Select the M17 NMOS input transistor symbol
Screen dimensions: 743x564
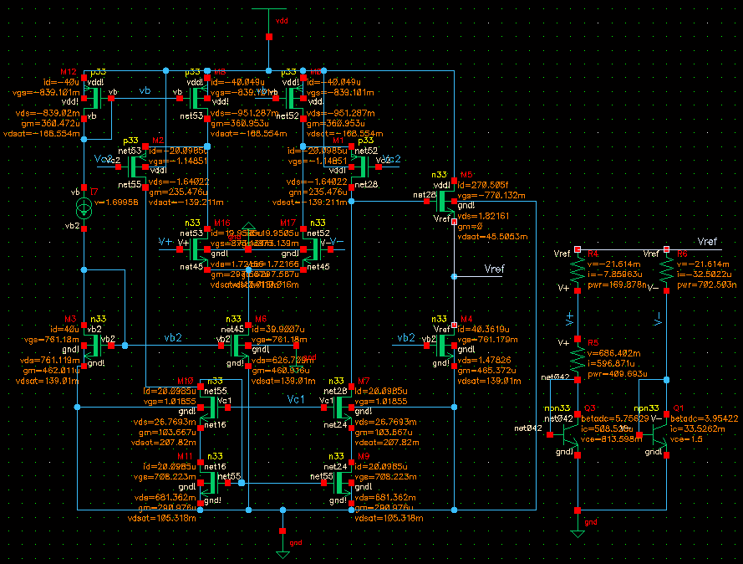pyautogui.click(x=317, y=249)
